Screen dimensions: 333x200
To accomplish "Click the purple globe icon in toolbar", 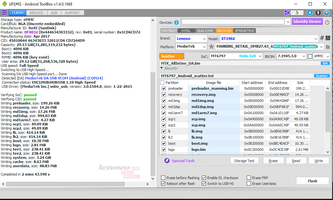I will coord(286,13).
